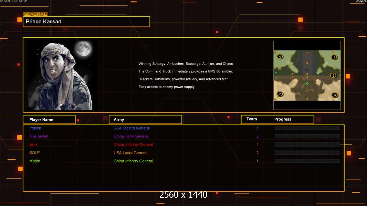Click start position marker 4 on minimap
367x206 pixels.
pos(280,56)
